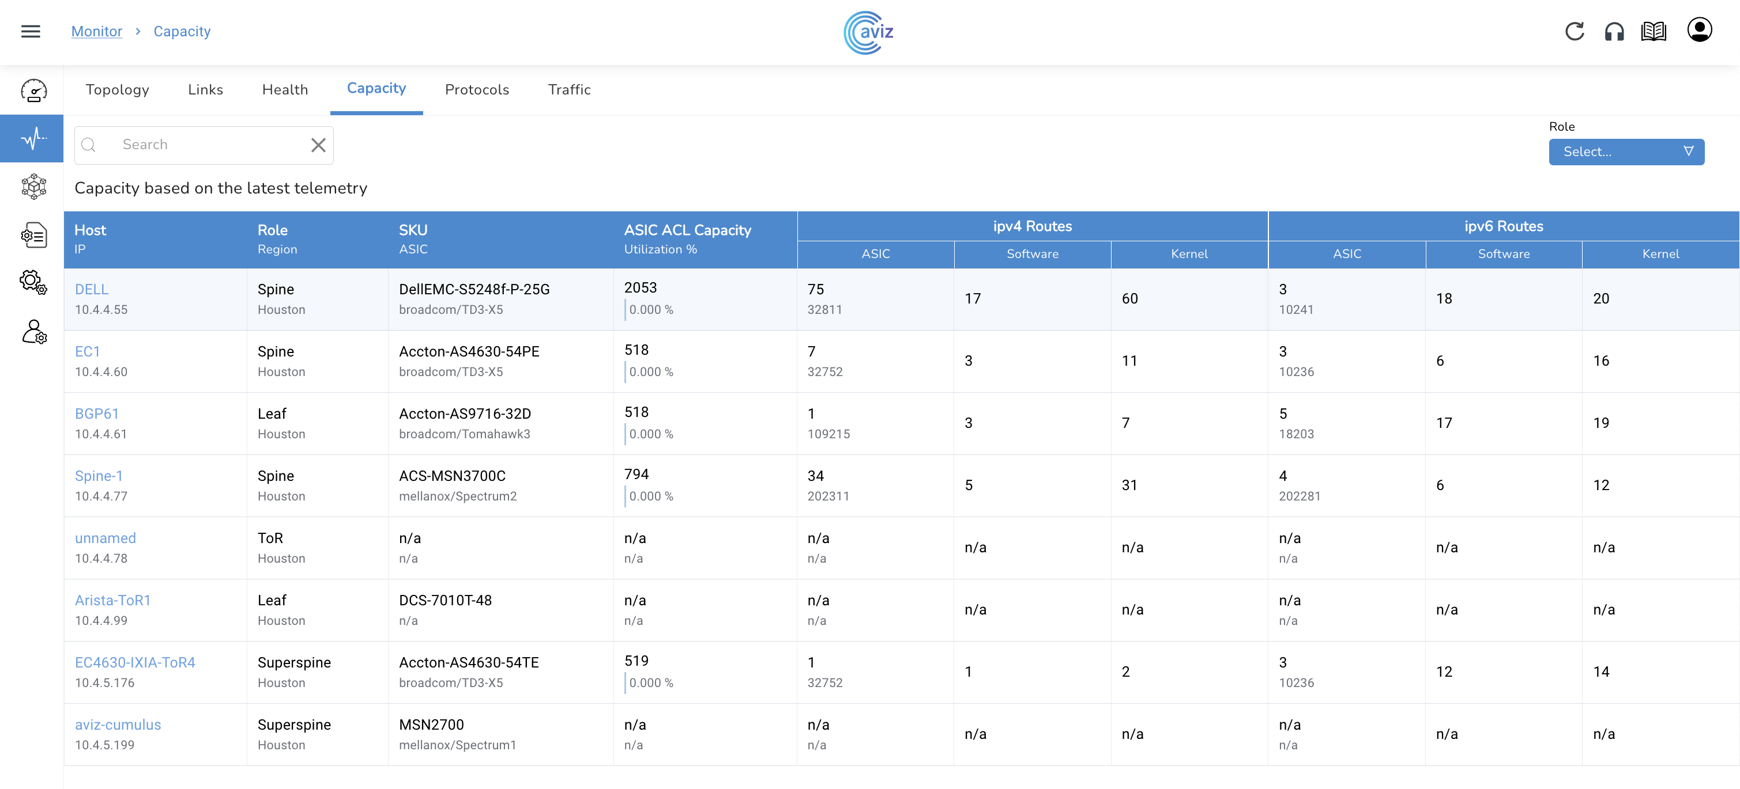Open the EC4630-IXIA-ToR4 host link
This screenshot has height=789, width=1740.
pos(134,662)
